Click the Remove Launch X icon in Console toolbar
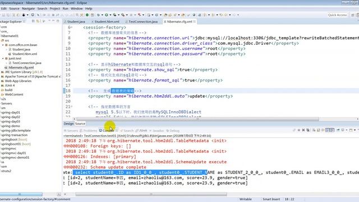This screenshot has width=359, height=202. (x=303, y=130)
